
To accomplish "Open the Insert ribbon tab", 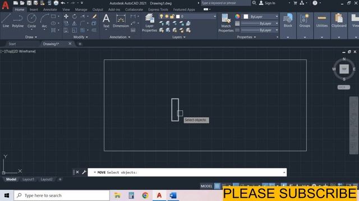I will click(x=34, y=9).
